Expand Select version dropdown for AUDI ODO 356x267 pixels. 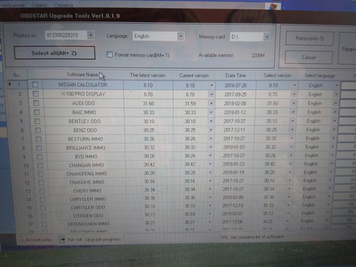pos(294,103)
